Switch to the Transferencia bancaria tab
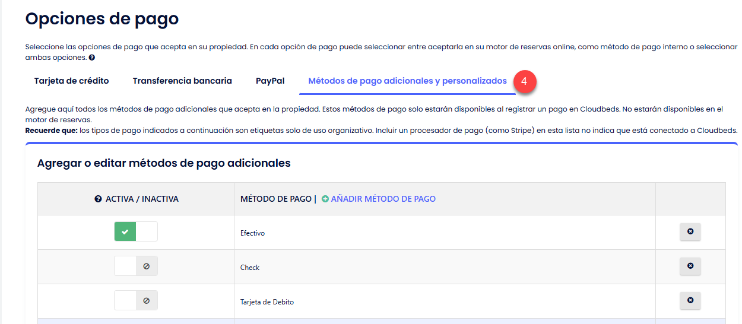Viewport: 742px width, 324px height. click(182, 81)
